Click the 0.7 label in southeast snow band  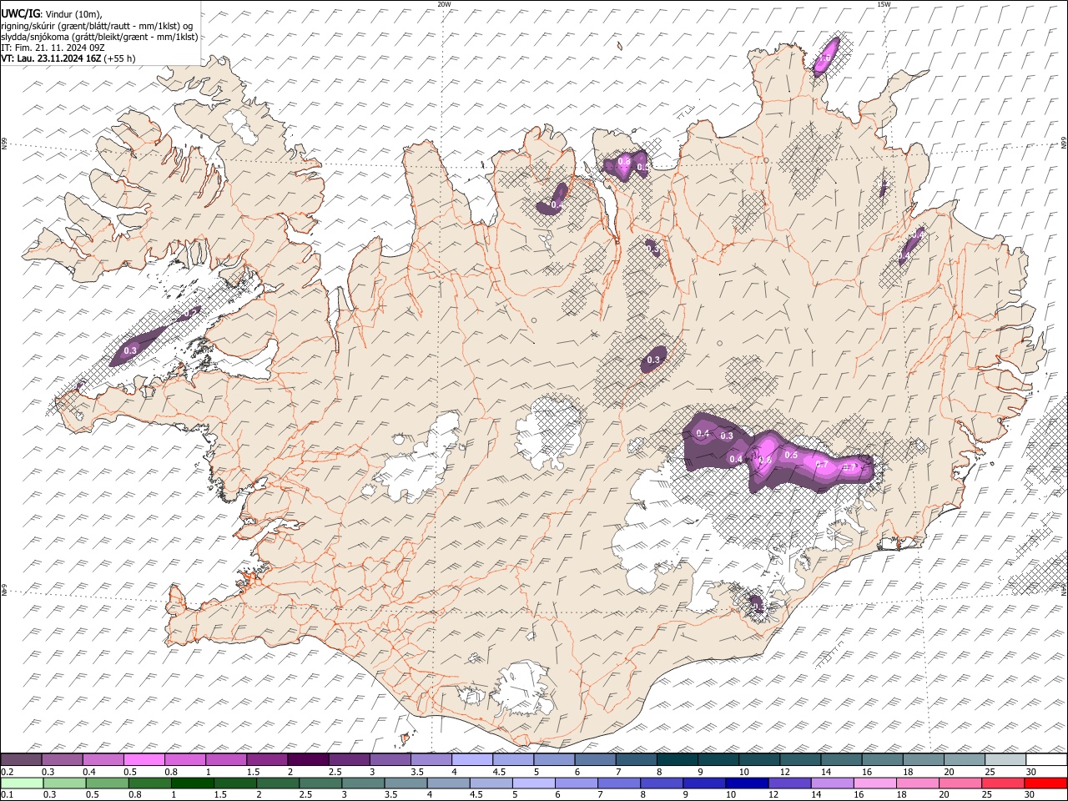click(821, 465)
